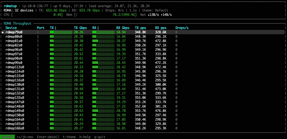Viewport: 287px width, 139px height.
Task: Click the rdmatop title text
Action: [x=10, y=6]
